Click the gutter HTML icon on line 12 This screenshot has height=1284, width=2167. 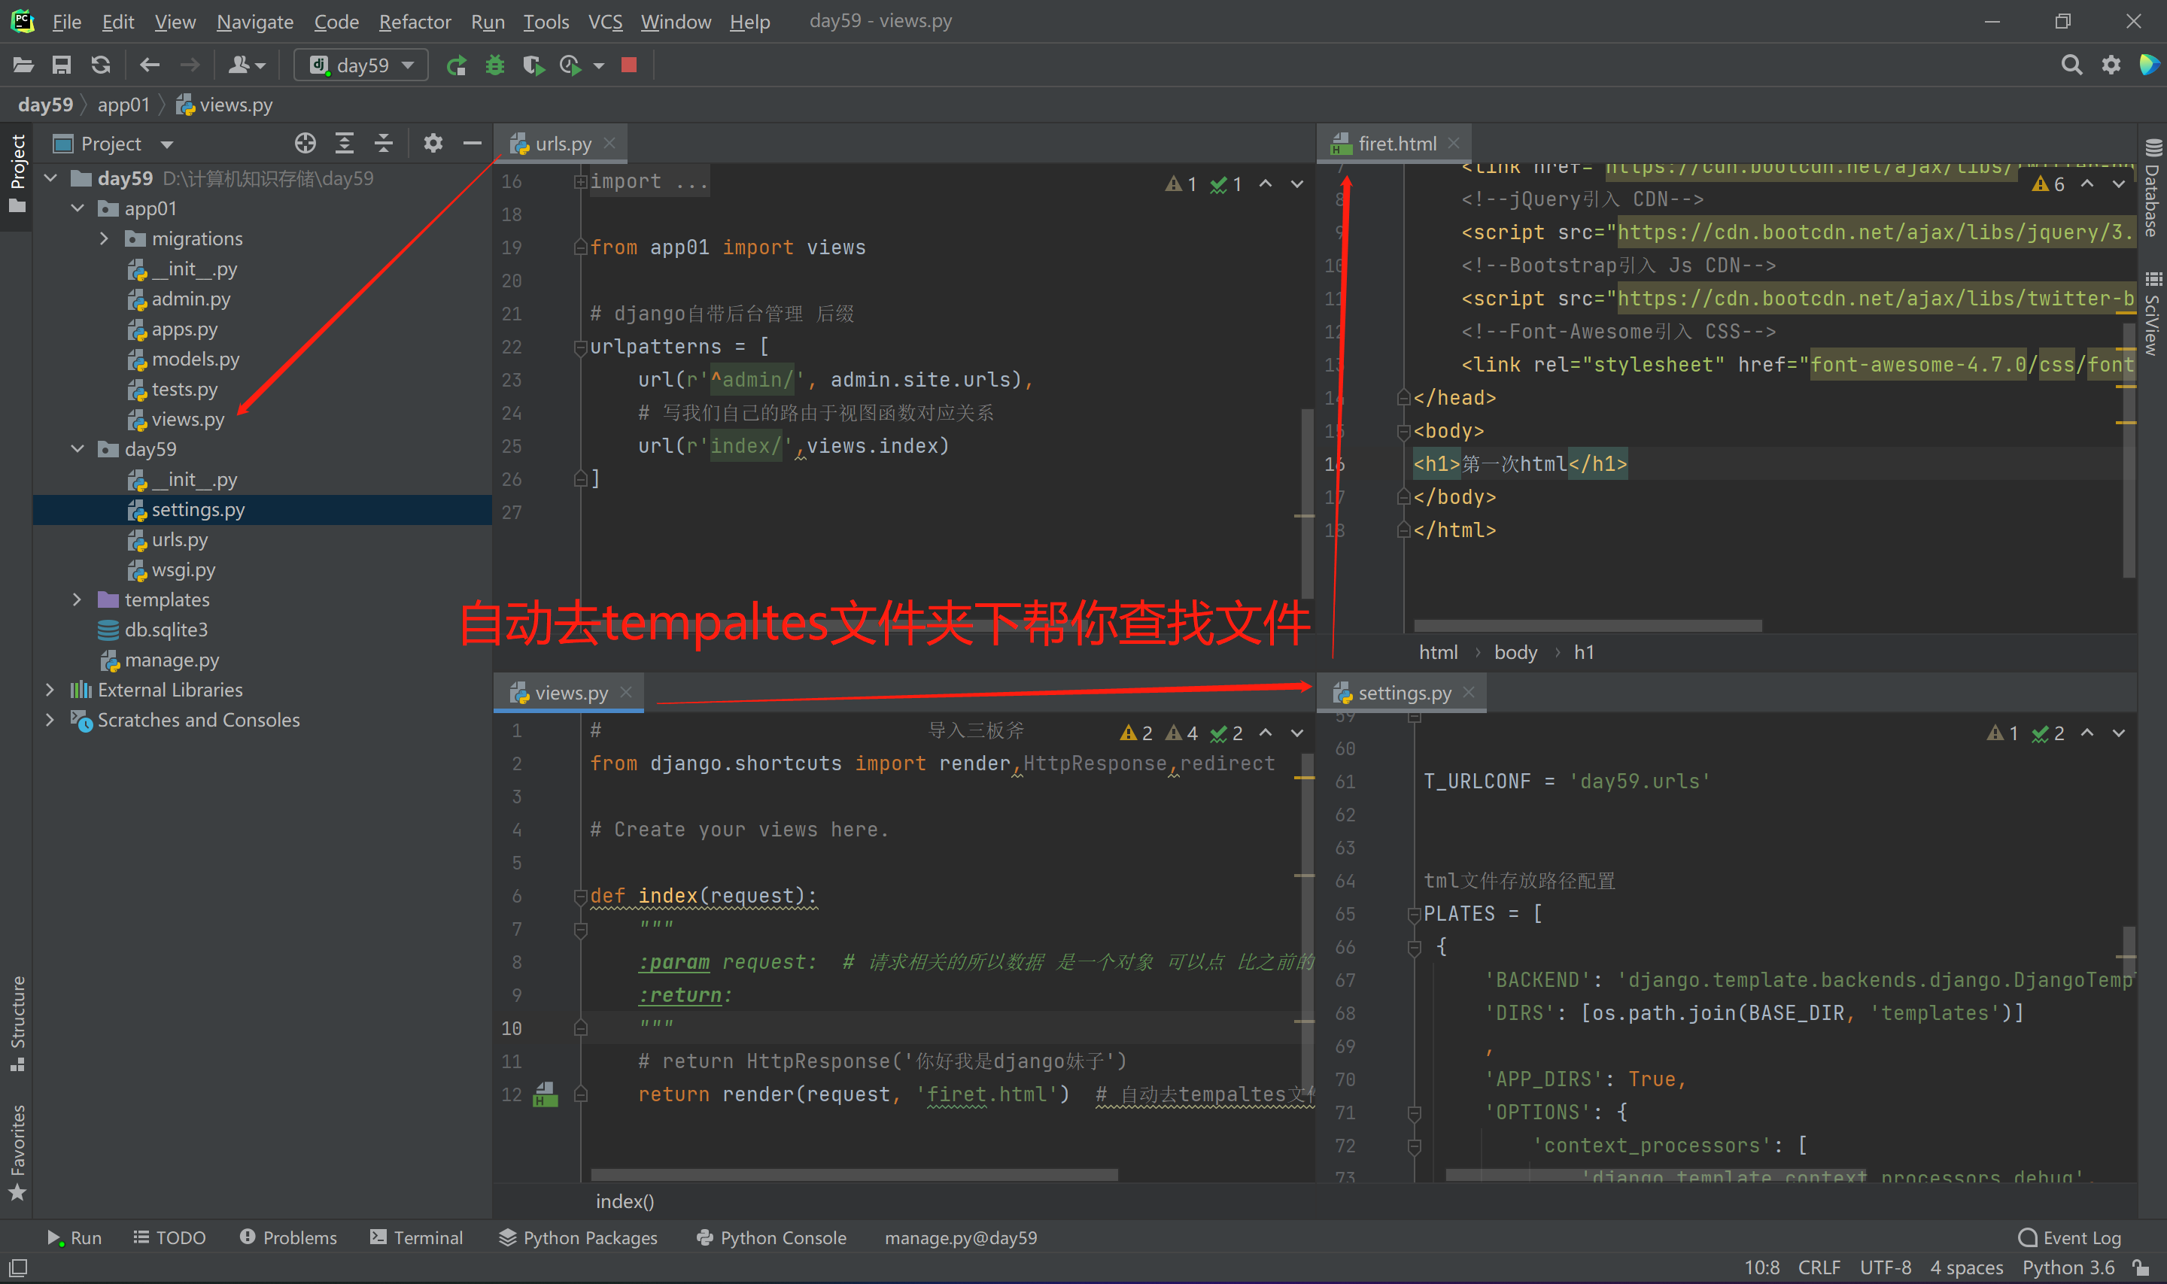pyautogui.click(x=544, y=1094)
